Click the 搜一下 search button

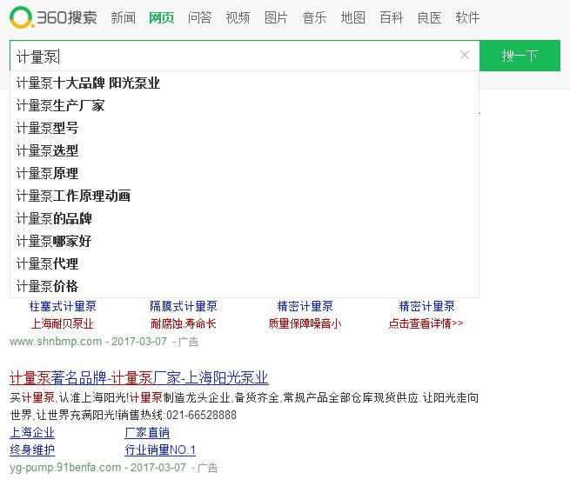pos(520,56)
